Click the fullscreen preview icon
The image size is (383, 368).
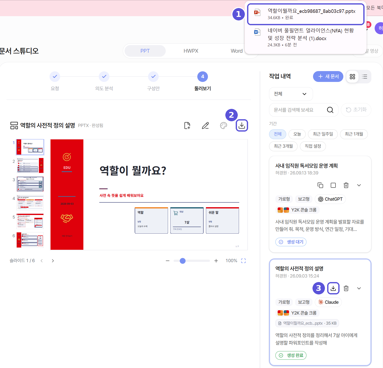244,261
